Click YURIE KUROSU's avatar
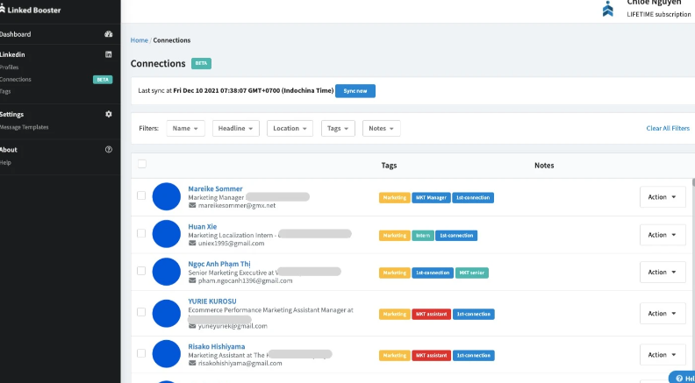This screenshot has width=695, height=383. [166, 314]
